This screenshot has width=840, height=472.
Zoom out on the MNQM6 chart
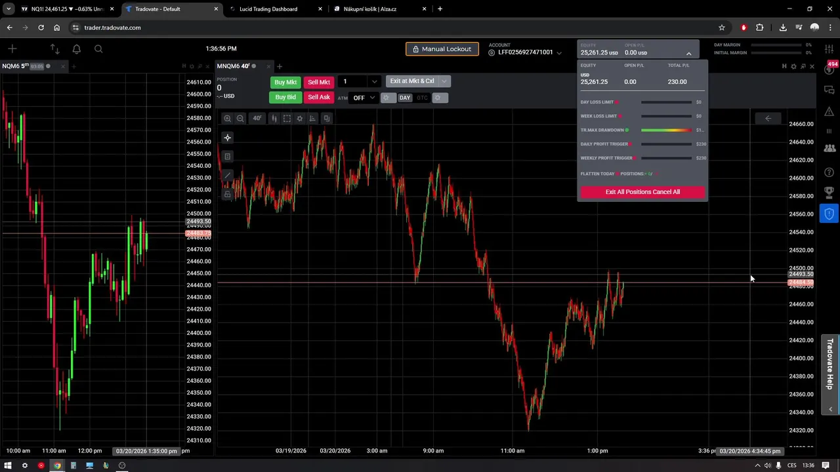(x=240, y=119)
